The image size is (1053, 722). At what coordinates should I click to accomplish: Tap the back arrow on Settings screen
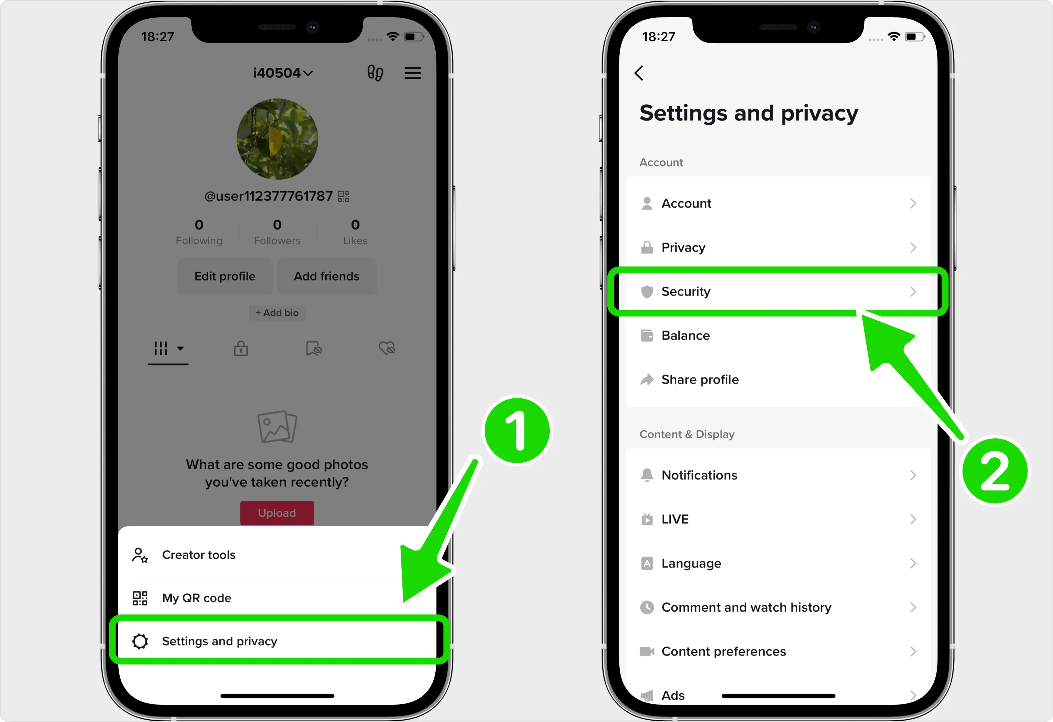click(x=639, y=73)
